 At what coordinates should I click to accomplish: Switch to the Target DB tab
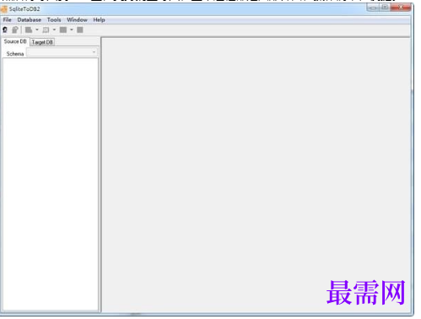pos(42,42)
